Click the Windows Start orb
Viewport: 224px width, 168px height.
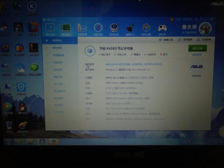8,141
